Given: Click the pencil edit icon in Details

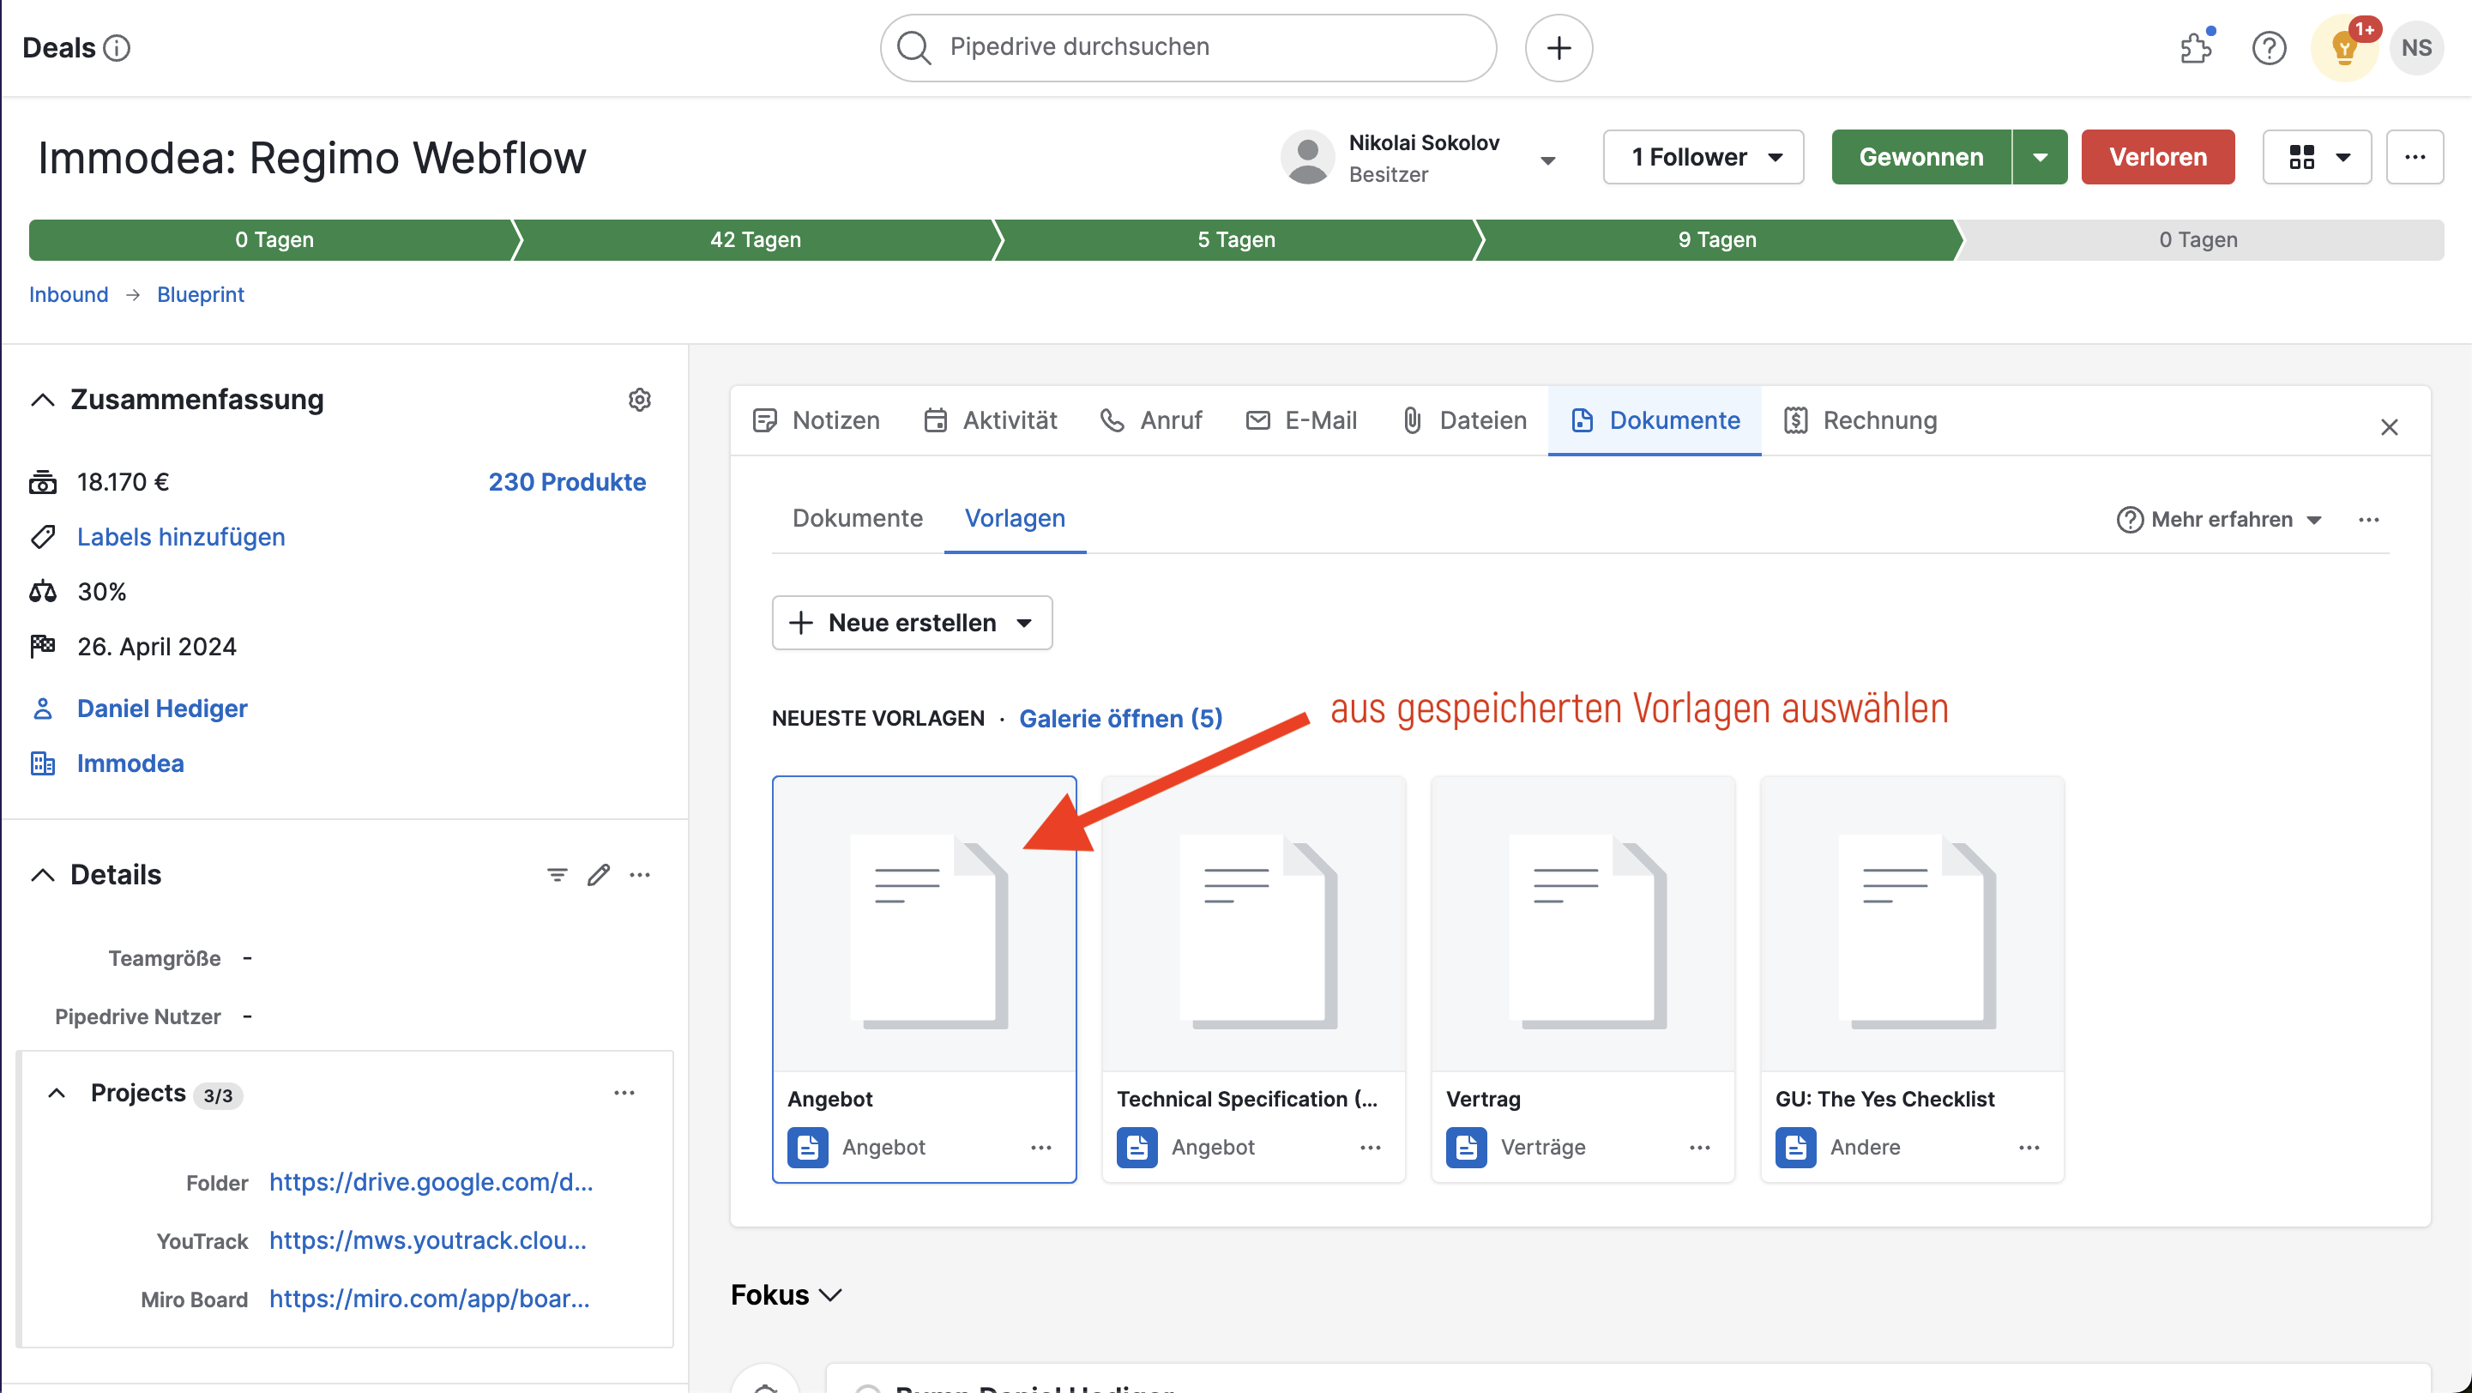Looking at the screenshot, I should coord(598,874).
